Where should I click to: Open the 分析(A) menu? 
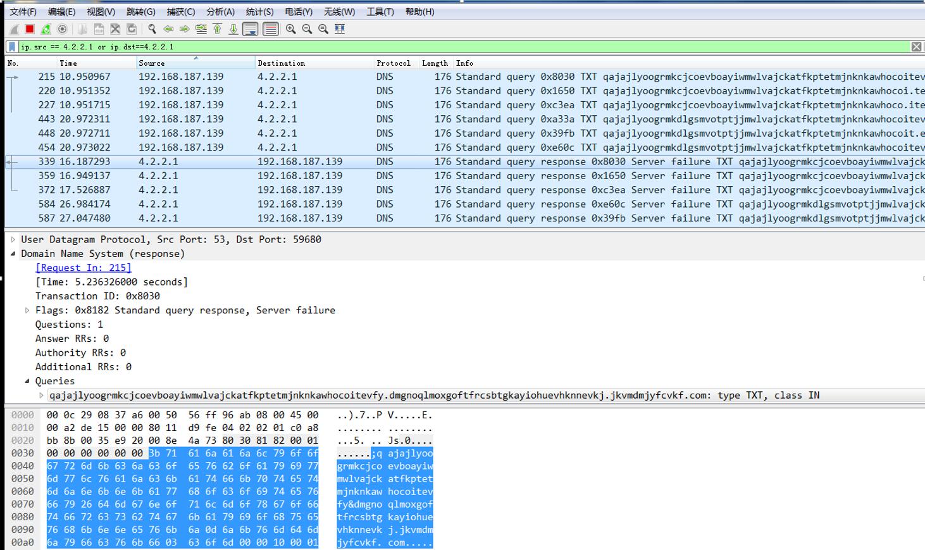[x=220, y=11]
